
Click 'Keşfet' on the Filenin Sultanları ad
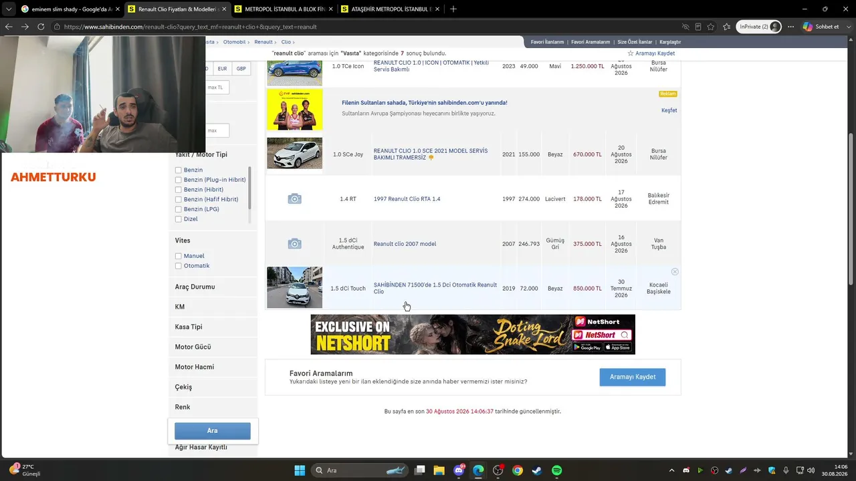point(669,110)
